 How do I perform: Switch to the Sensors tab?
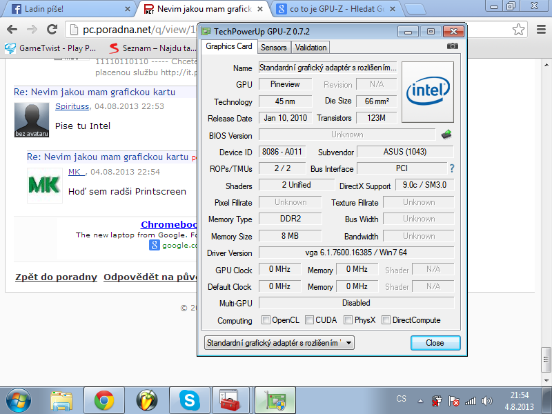click(274, 48)
